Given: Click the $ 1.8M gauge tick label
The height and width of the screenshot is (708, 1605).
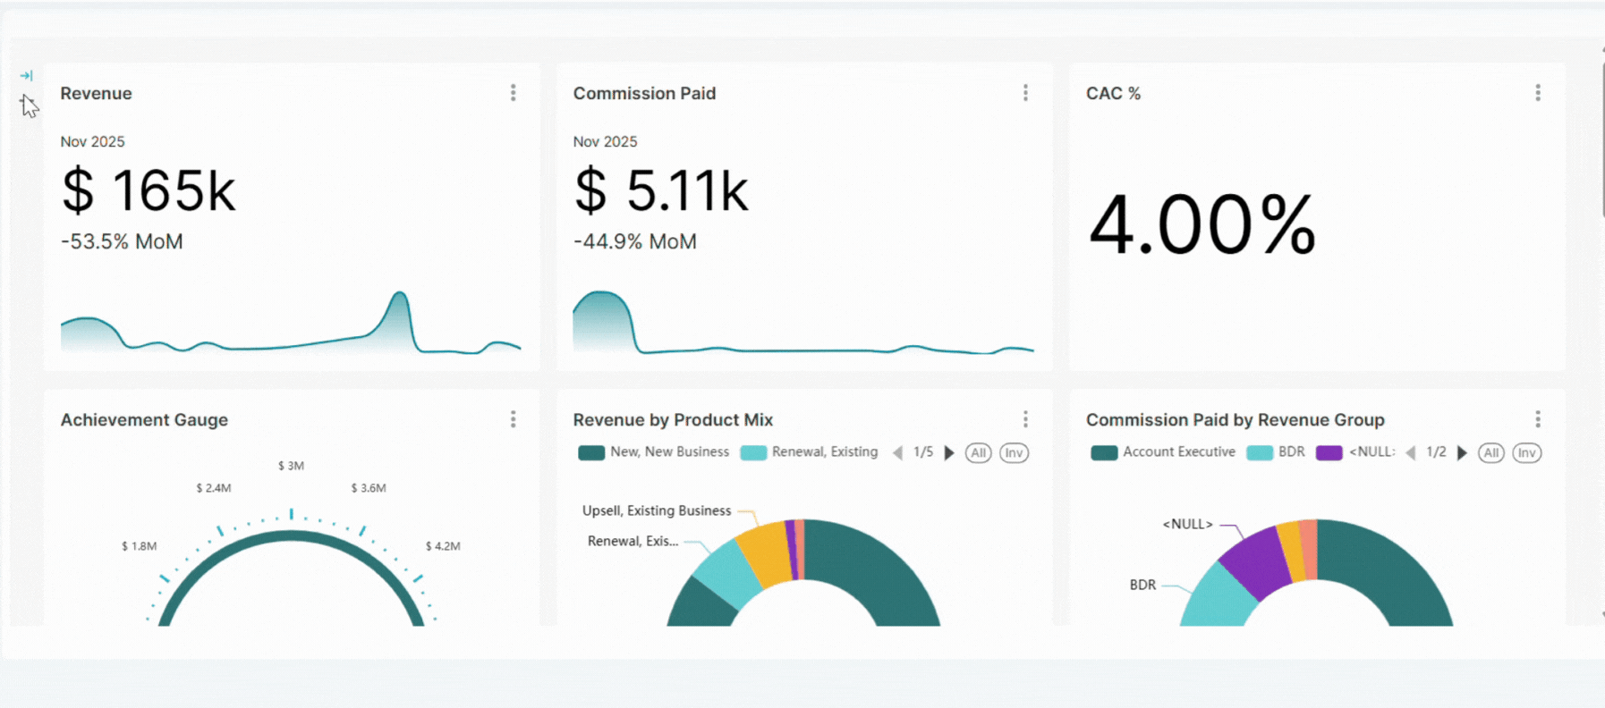Looking at the screenshot, I should 140,546.
